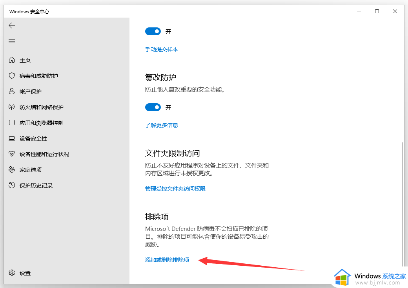Select 病毒和威胁防护 in the sidebar
Viewport: 408px width, 288px height.
(x=39, y=76)
